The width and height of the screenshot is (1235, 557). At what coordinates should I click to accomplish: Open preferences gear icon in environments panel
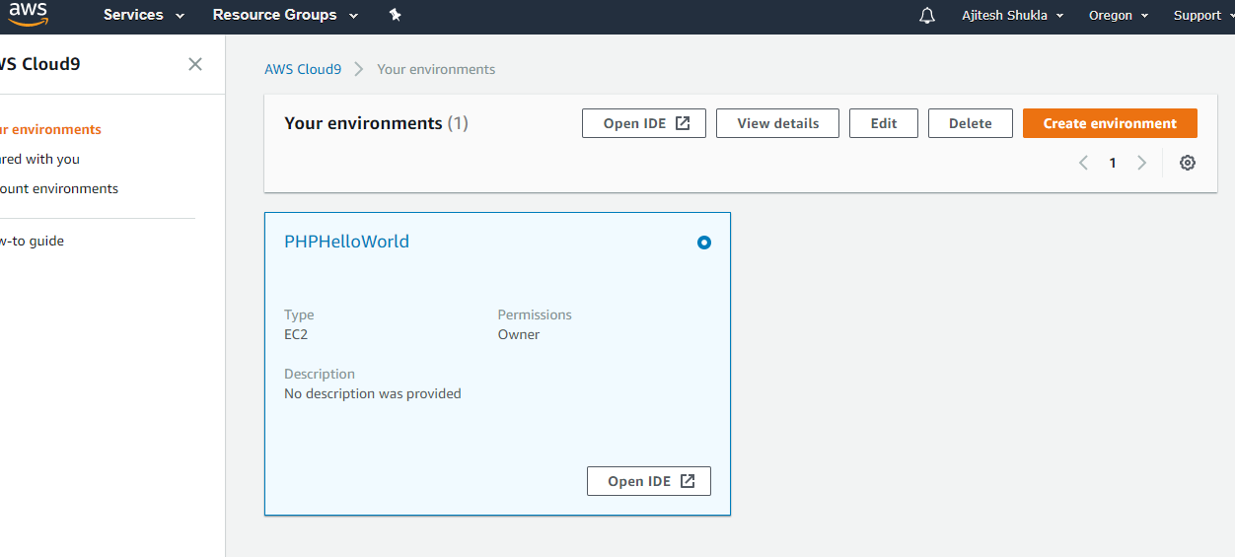pyautogui.click(x=1188, y=163)
